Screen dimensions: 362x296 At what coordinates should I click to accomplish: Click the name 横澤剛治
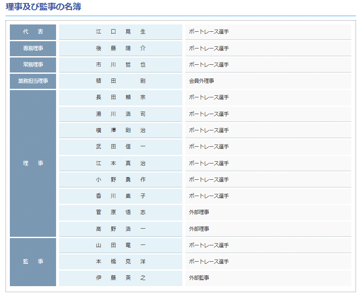pos(121,130)
